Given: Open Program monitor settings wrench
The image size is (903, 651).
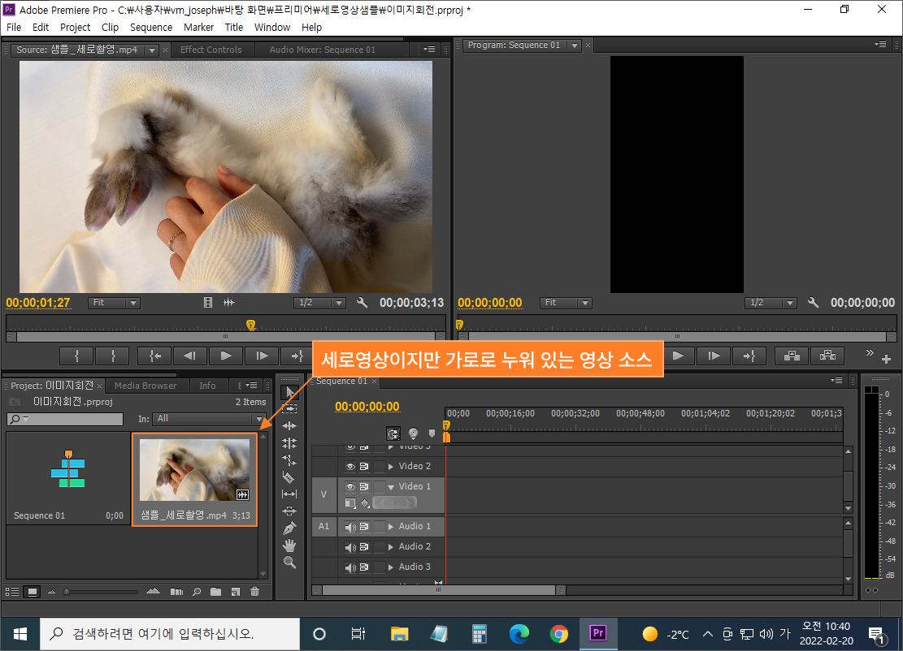Looking at the screenshot, I should [x=813, y=303].
